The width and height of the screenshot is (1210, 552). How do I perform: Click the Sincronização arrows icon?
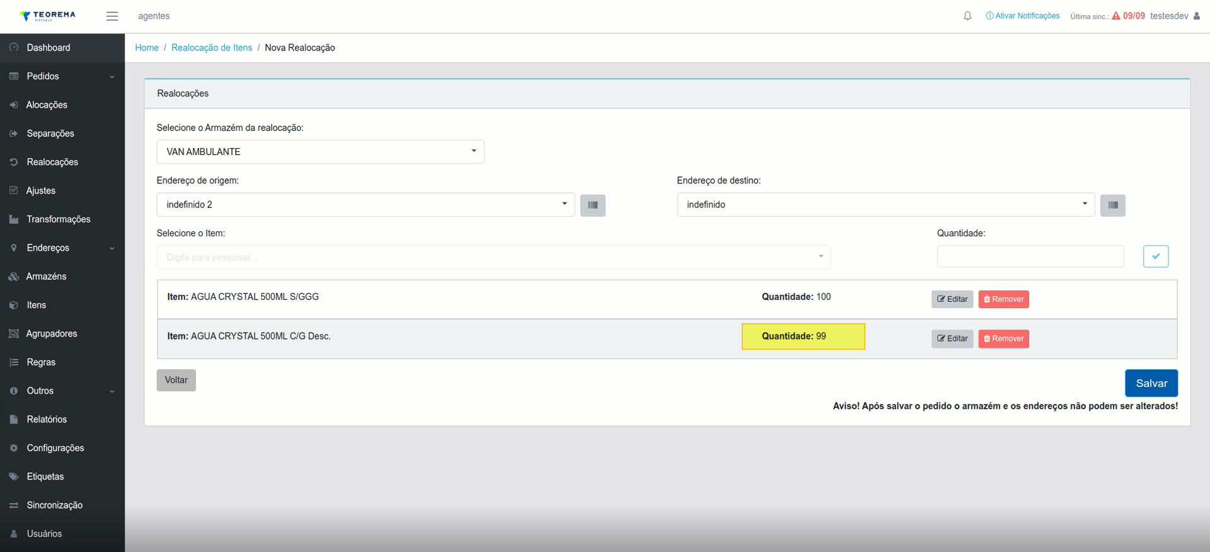[14, 505]
